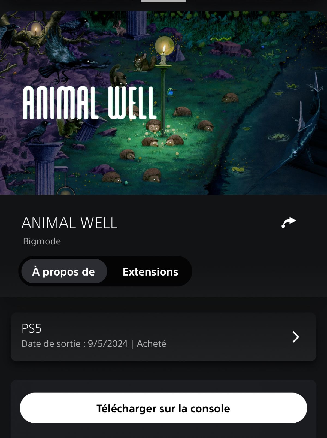This screenshot has width=327, height=438.
Task: Tap Télécharger sur la console button
Action: coord(163,408)
